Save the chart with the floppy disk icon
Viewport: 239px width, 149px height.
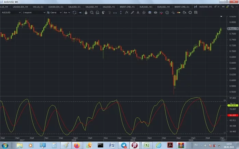click(196, 13)
